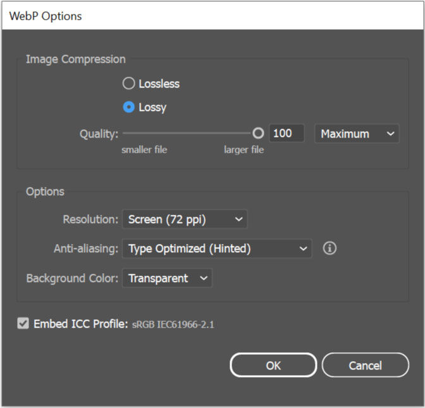Click the Quality slider track midpoint
This screenshot has width=425, height=408.
coord(188,134)
